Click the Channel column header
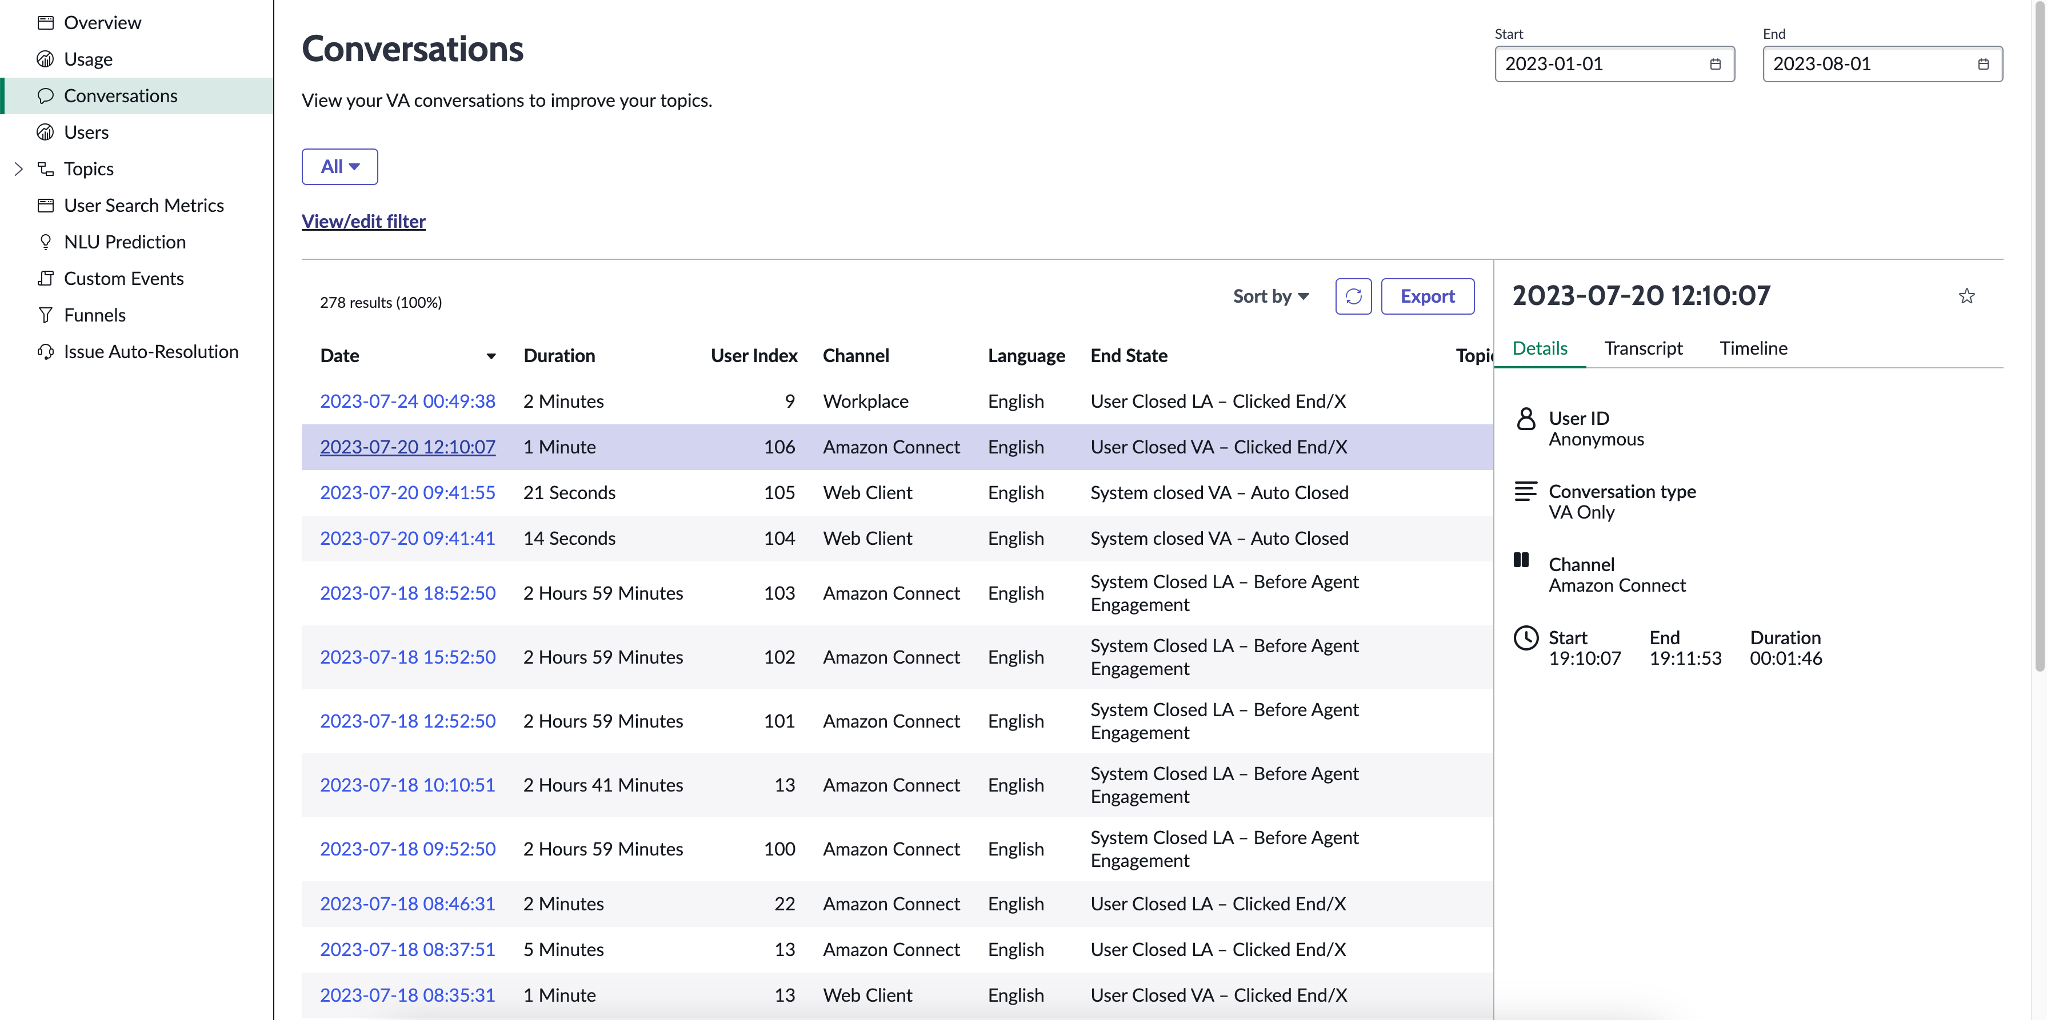Viewport: 2047px width, 1020px height. pos(856,356)
